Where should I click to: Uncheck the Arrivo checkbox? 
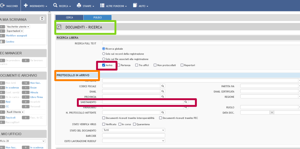pyautogui.click(x=104, y=65)
